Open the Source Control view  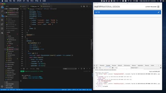click(2, 16)
